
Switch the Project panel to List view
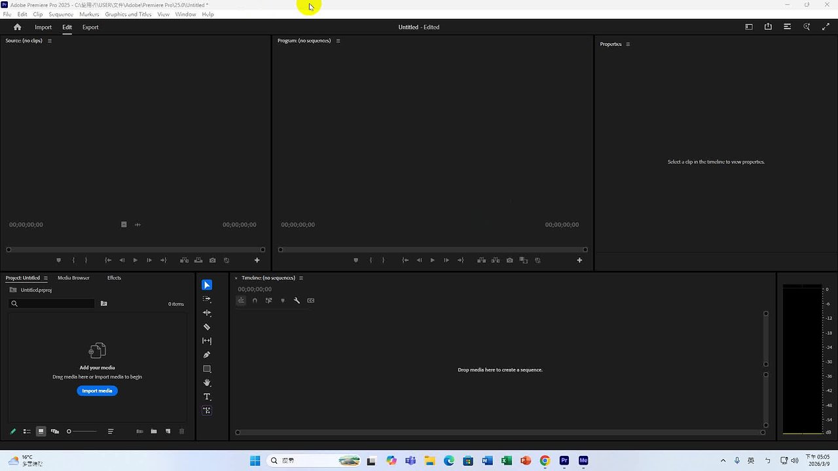(27, 431)
